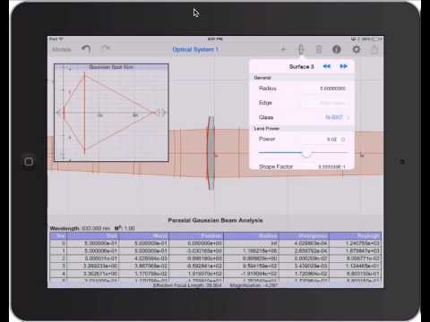430x322 pixels.
Task: Tap the Wavelength value
Action: [96, 228]
